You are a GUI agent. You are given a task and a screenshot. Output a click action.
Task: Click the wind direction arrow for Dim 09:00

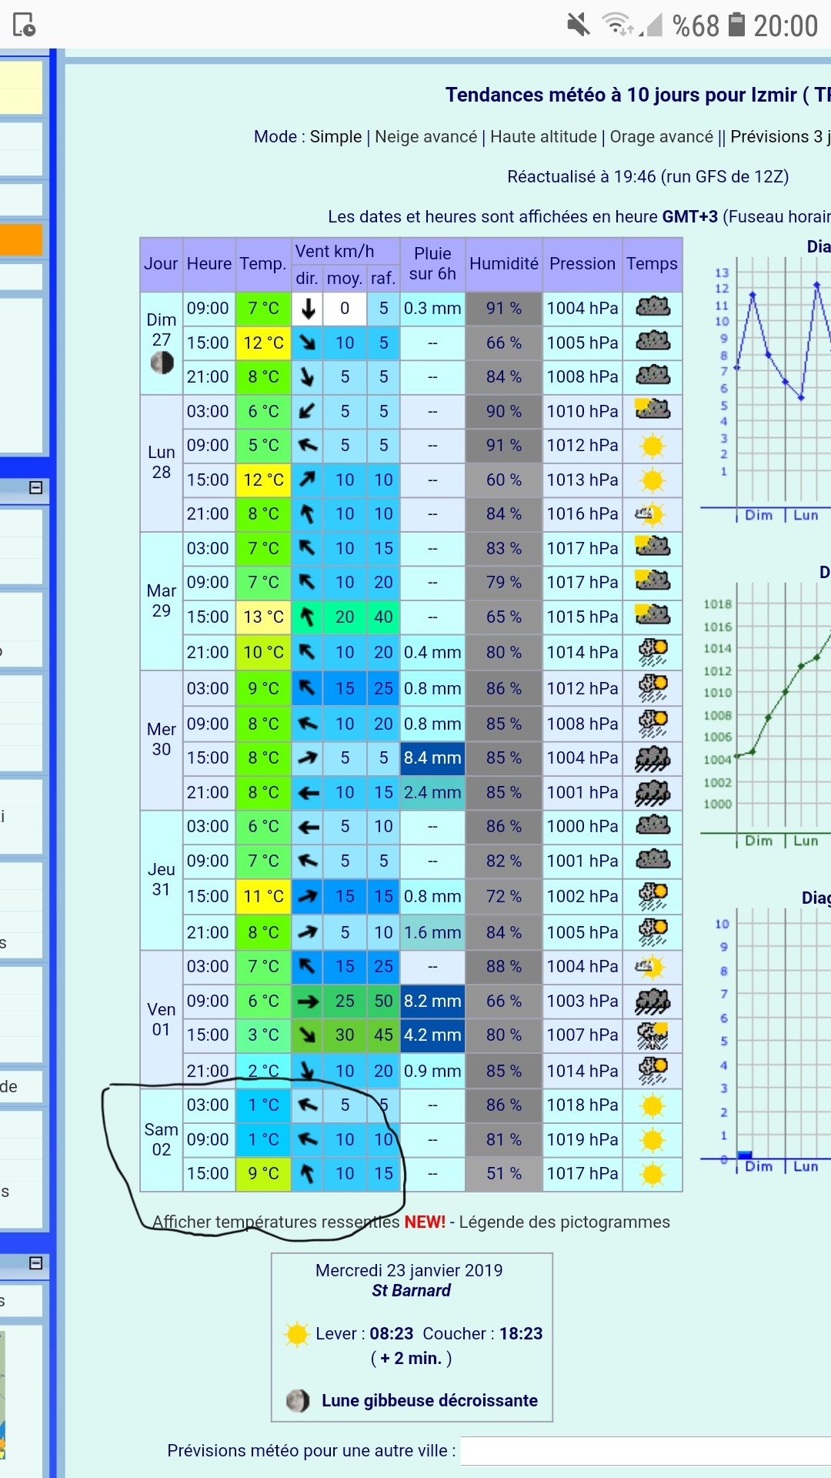pos(308,309)
